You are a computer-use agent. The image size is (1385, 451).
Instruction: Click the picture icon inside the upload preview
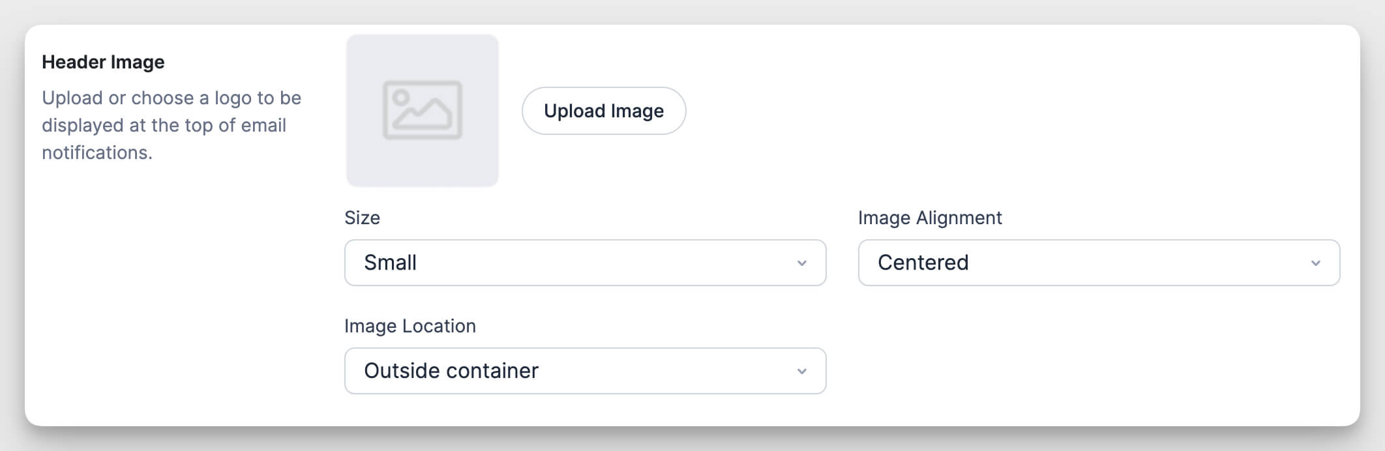423,109
